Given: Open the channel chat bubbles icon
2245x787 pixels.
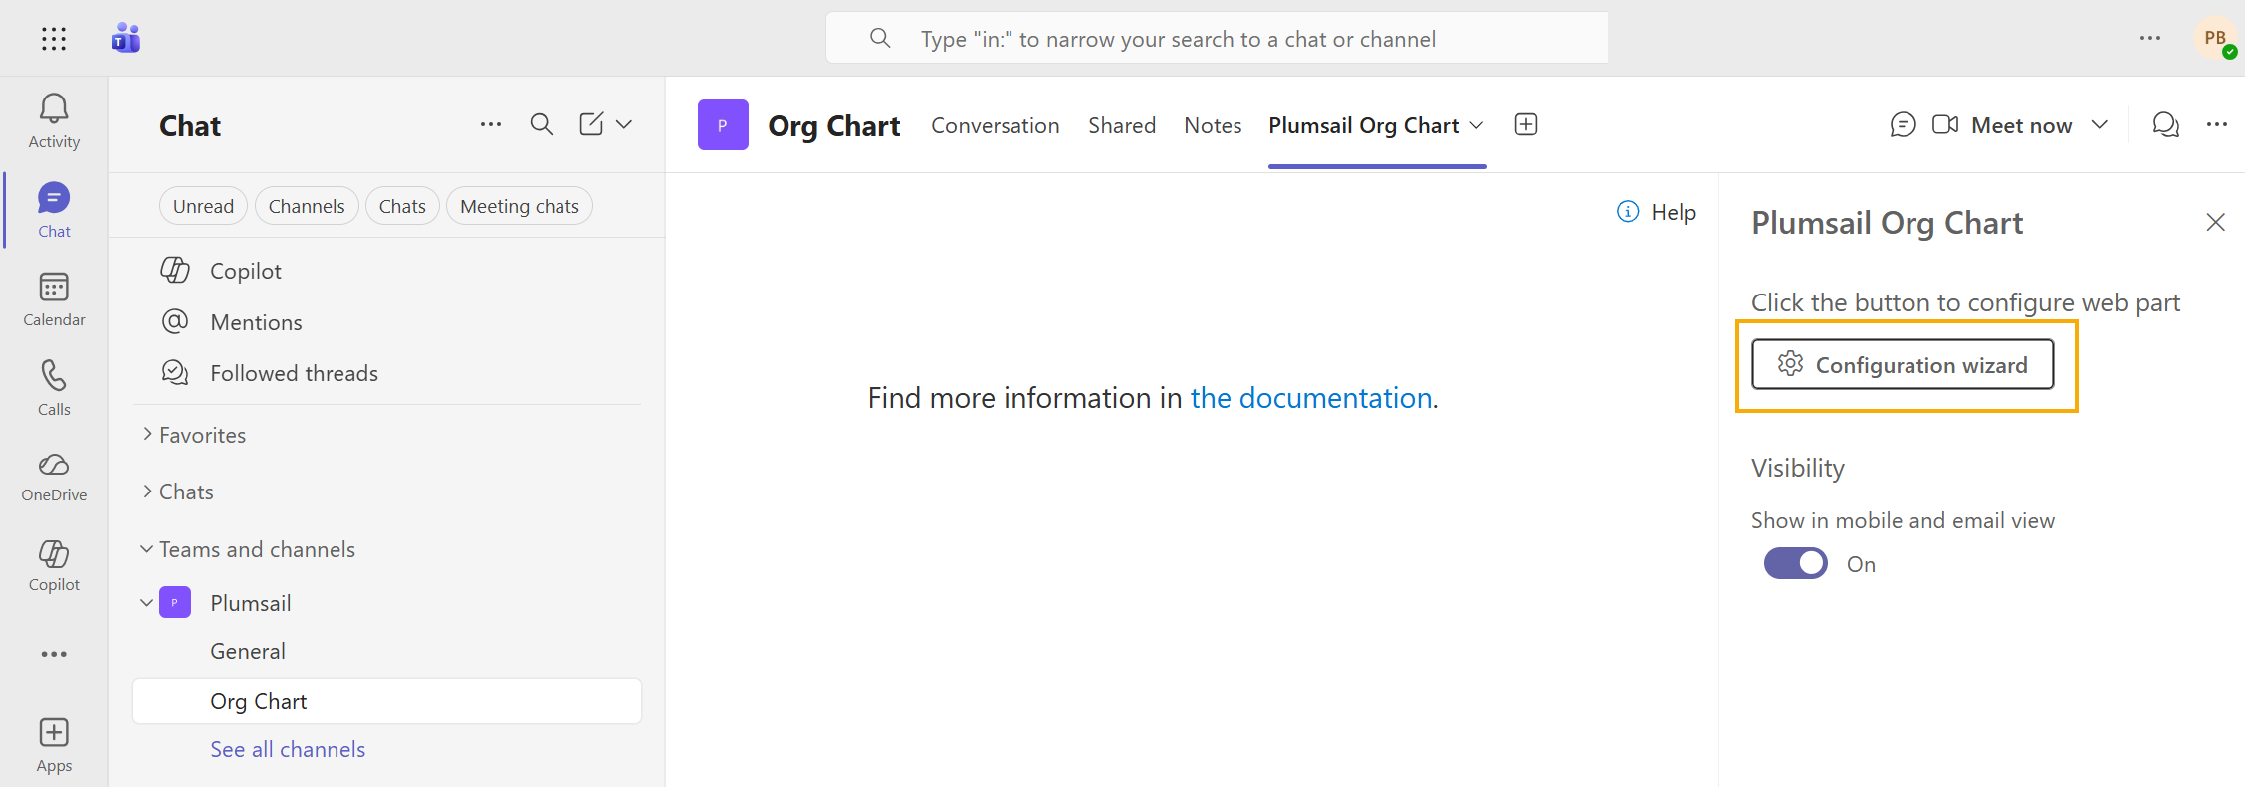Looking at the screenshot, I should (2165, 125).
